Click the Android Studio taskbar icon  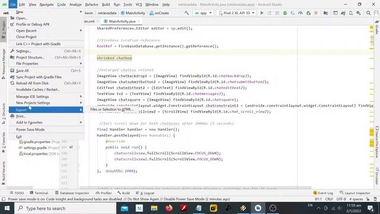pyautogui.click(x=258, y=208)
